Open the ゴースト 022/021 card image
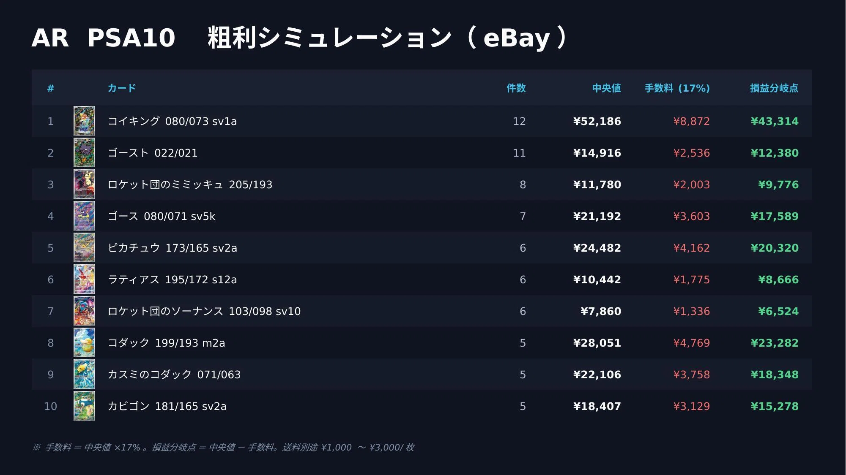 (84, 152)
